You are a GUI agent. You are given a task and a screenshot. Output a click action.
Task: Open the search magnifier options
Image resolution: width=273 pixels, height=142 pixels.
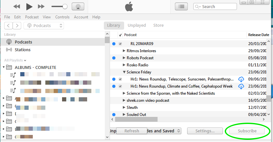[198, 7]
